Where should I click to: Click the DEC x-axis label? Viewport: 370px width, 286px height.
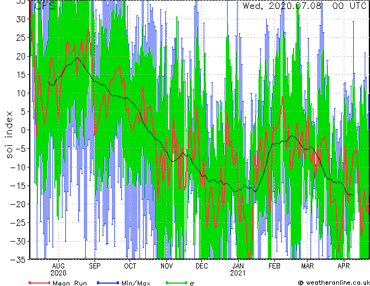coord(202,266)
